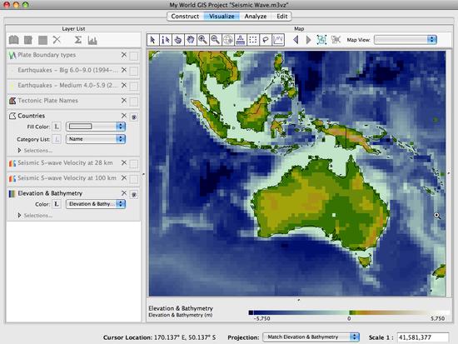Switch to the Analyze tab

point(256,17)
